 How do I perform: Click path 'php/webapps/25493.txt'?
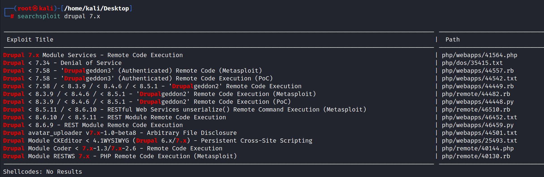[480, 141]
